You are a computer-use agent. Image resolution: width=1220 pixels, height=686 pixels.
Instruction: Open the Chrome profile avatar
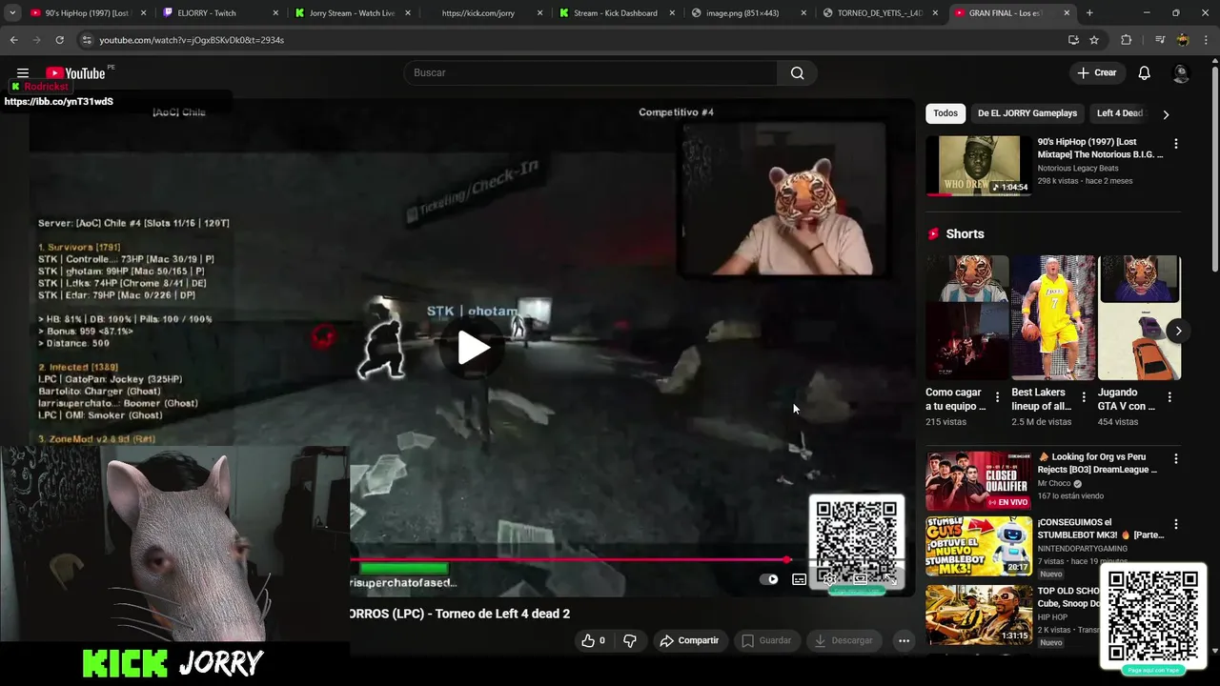click(x=1183, y=40)
